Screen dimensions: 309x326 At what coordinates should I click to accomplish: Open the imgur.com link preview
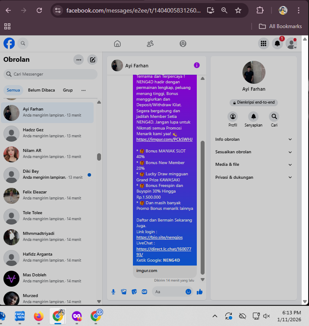(x=165, y=271)
